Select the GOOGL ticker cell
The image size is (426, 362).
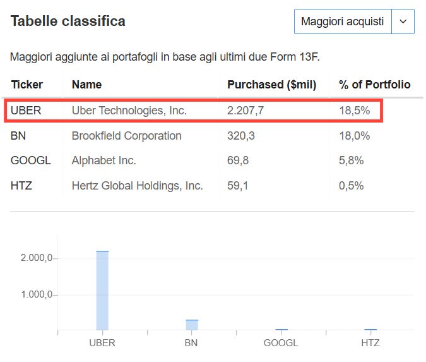31,160
